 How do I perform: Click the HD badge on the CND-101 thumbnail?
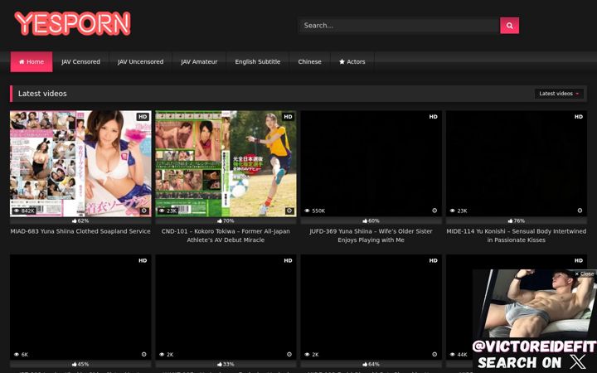pyautogui.click(x=289, y=117)
